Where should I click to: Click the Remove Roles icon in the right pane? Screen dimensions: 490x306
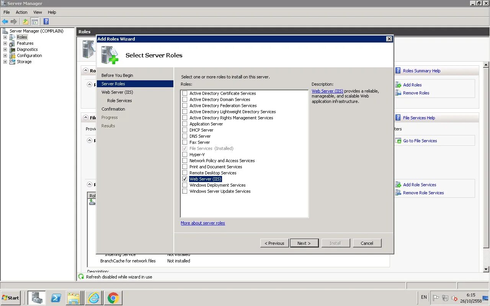click(x=399, y=93)
